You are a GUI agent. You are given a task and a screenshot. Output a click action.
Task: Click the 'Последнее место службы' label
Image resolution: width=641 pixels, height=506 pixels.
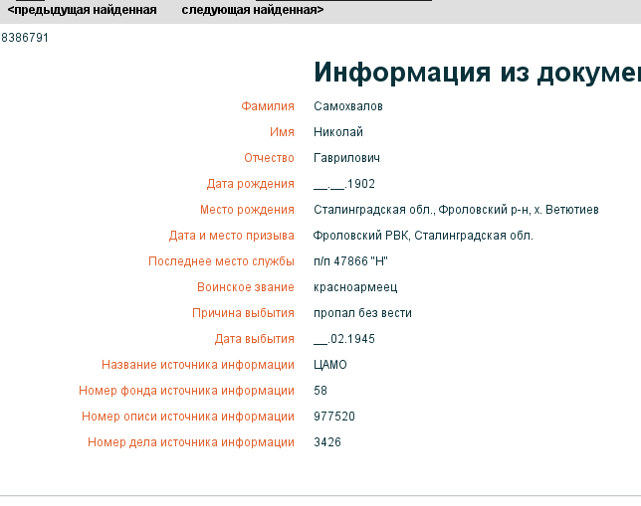click(222, 261)
